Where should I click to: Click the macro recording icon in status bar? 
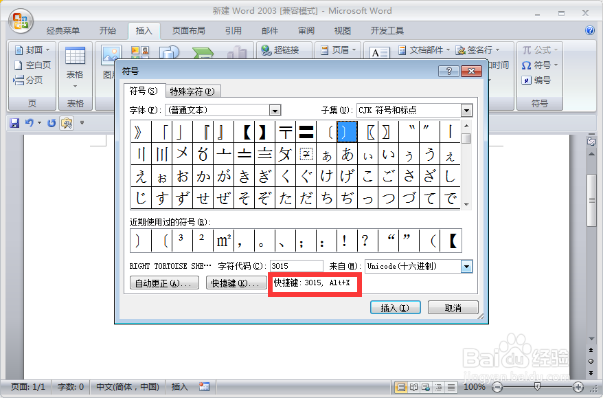[204, 387]
